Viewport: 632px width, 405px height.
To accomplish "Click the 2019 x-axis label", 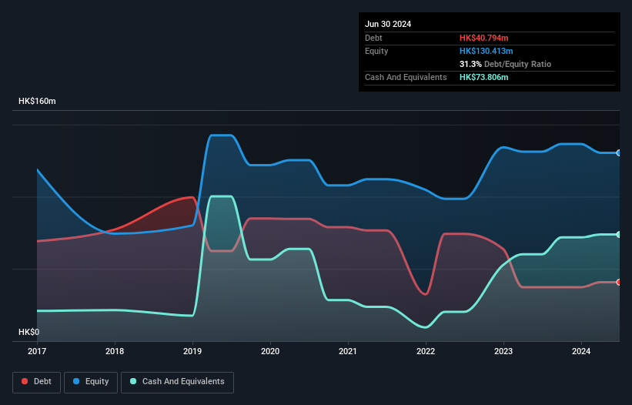I will coord(192,351).
